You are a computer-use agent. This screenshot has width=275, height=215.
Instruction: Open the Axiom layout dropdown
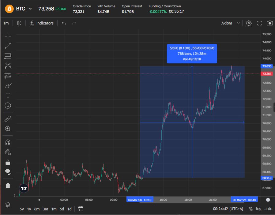(x=230, y=23)
